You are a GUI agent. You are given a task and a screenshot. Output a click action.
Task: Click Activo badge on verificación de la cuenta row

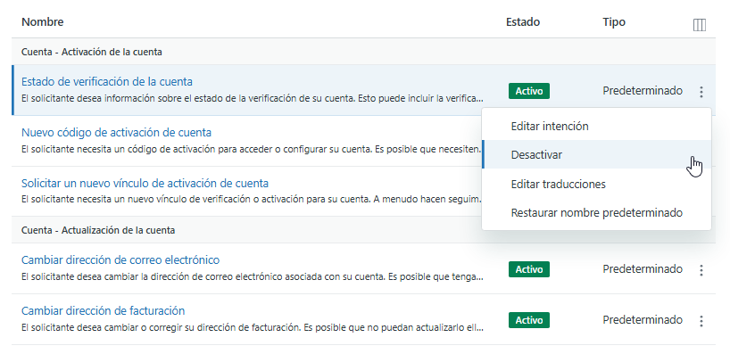[529, 91]
